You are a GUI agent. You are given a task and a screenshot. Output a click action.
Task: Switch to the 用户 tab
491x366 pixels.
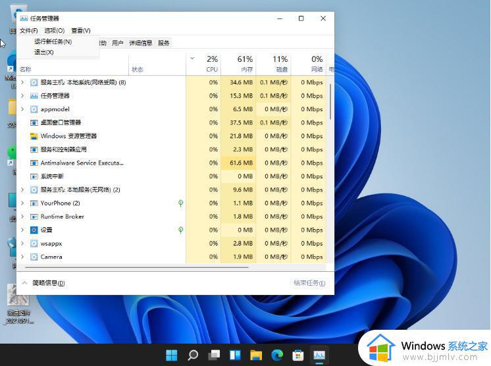117,43
